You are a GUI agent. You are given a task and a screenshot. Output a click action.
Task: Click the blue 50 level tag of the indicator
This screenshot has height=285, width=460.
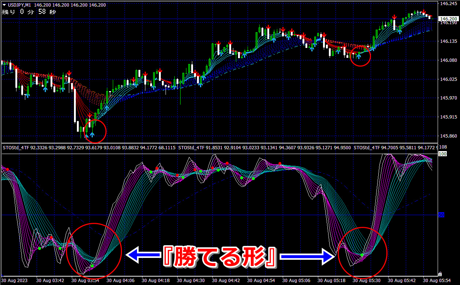[x=442, y=215]
